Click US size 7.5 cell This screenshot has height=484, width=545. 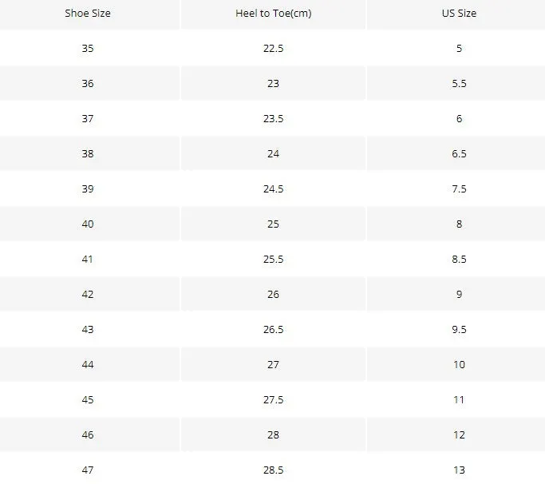pos(459,188)
